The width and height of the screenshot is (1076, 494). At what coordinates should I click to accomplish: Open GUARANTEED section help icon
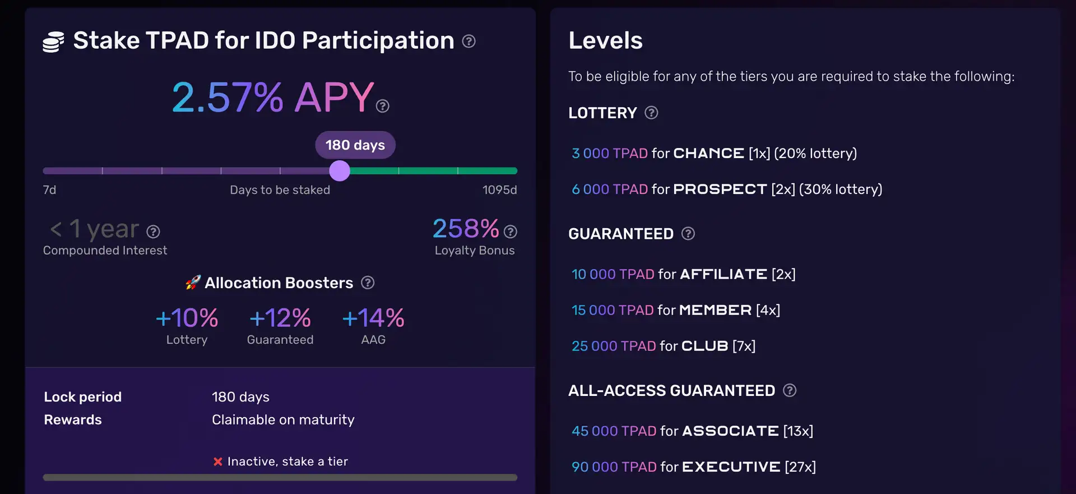pyautogui.click(x=688, y=234)
